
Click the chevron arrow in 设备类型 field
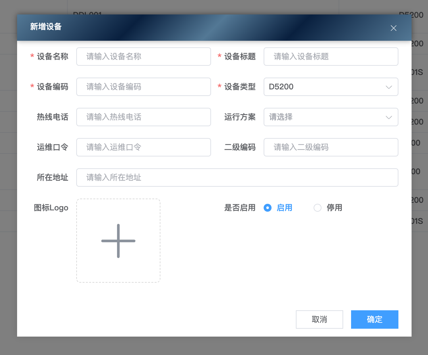(389, 87)
